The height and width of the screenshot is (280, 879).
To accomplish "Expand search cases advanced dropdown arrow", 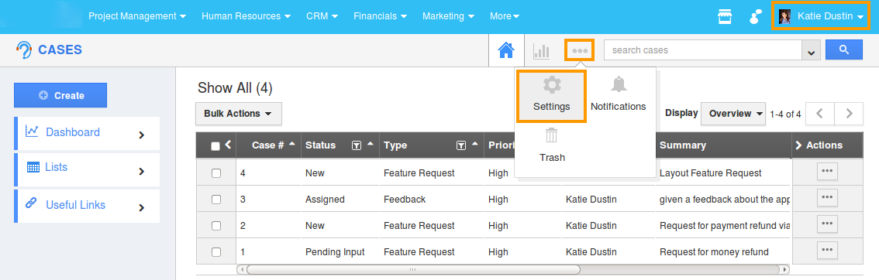I will [x=811, y=51].
